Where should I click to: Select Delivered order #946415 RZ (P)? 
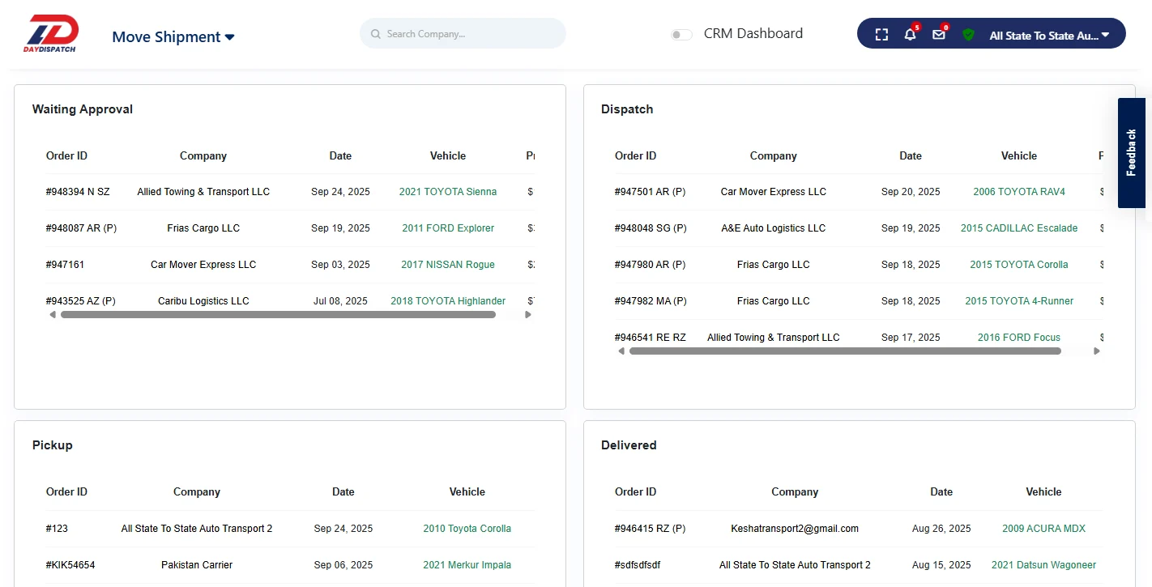point(651,529)
